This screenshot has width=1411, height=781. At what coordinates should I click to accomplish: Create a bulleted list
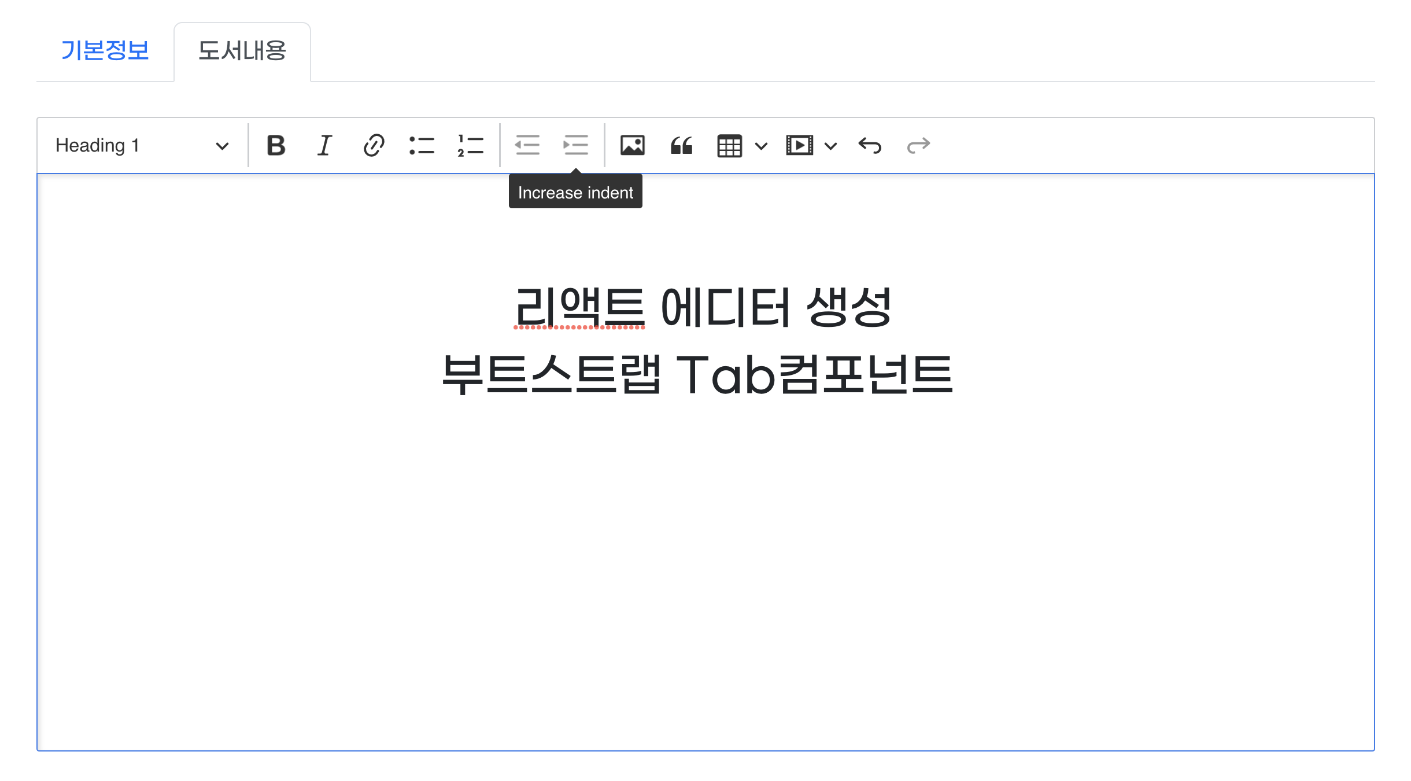coord(422,145)
